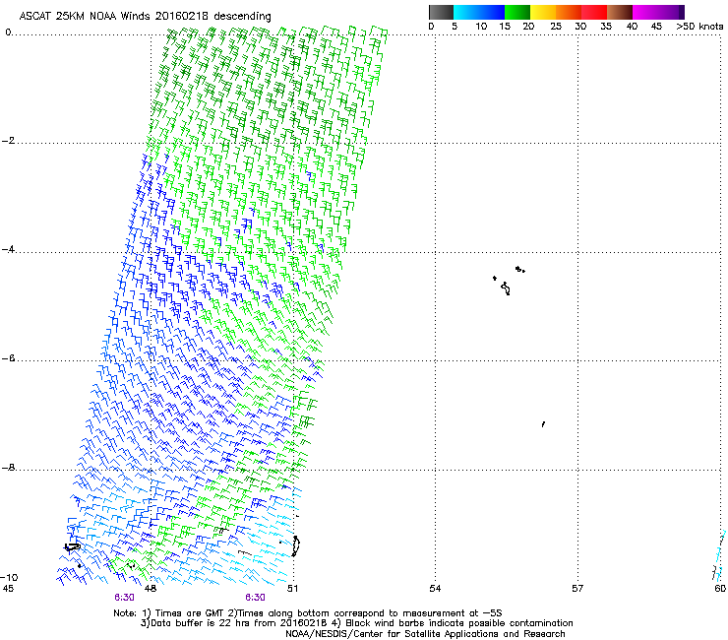Click the longitude label '57'
Viewport: 728px width, 640px height.
(x=577, y=589)
